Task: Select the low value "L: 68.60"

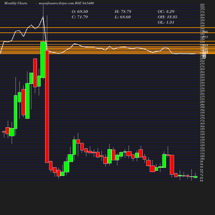Action: [x=123, y=17]
